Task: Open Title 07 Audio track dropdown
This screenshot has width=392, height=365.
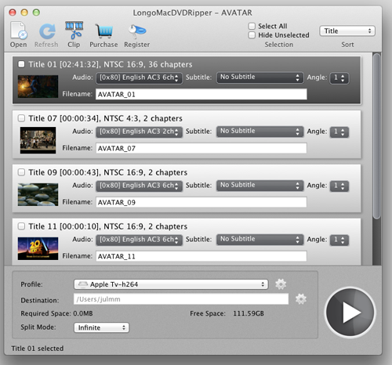Action: (139, 132)
